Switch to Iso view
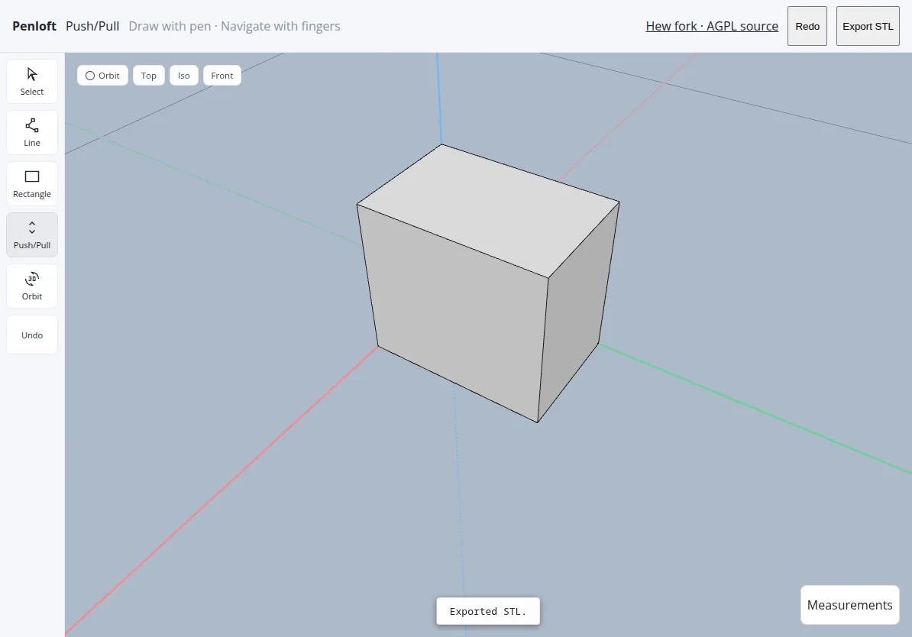Viewport: 912px width, 637px height. [x=184, y=76]
